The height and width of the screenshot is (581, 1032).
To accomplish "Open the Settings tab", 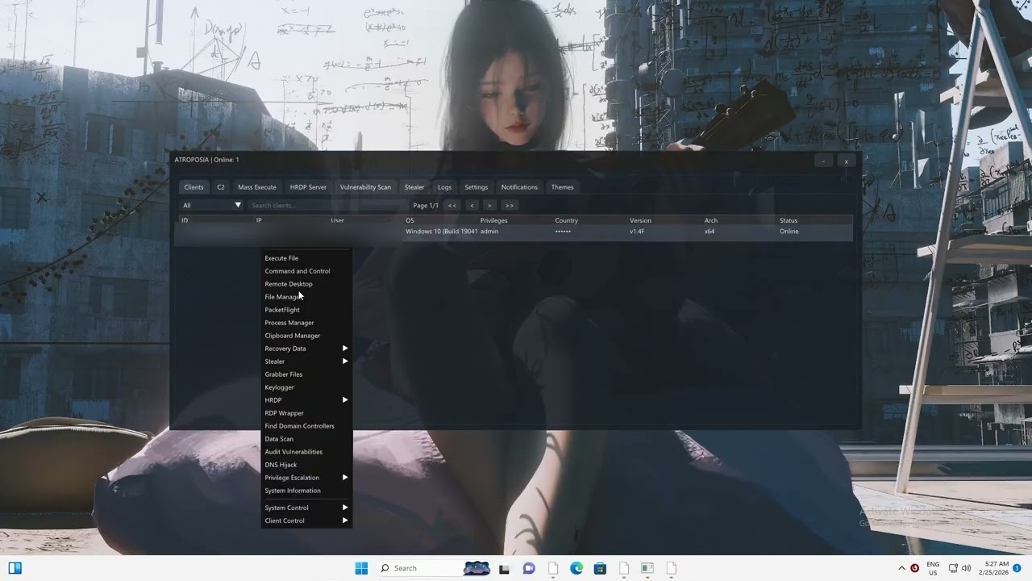I will pos(476,187).
